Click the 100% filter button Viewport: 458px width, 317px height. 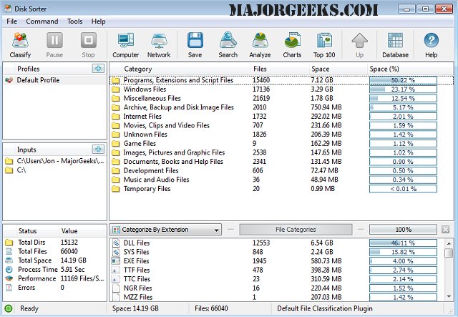pyautogui.click(x=403, y=230)
